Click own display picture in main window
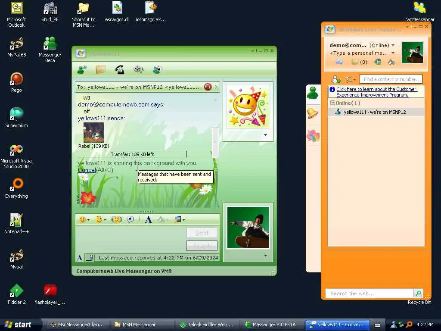Viewport: 441px width, 331px height. 413,53
